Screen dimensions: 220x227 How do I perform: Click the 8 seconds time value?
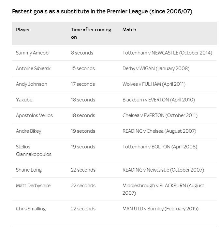(x=82, y=53)
